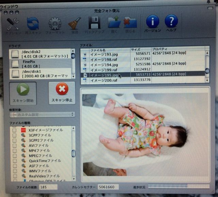
Task: Sort by サイズ column header
Action: [141, 50]
